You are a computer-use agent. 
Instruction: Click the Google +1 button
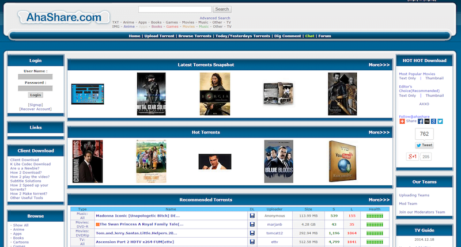coord(412,157)
